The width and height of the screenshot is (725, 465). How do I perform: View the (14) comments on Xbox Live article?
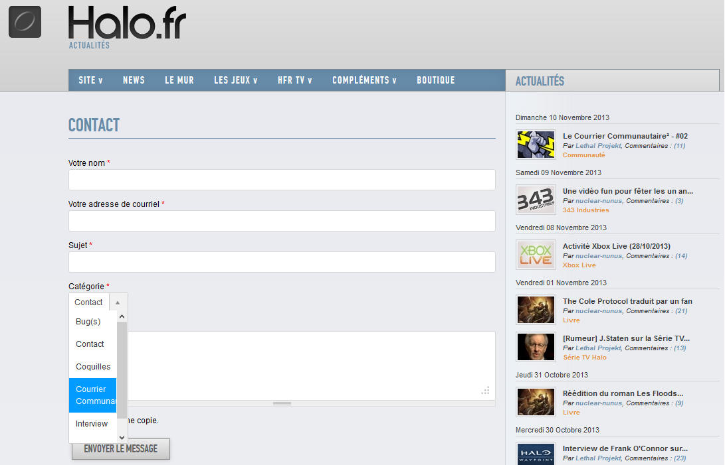click(x=681, y=256)
